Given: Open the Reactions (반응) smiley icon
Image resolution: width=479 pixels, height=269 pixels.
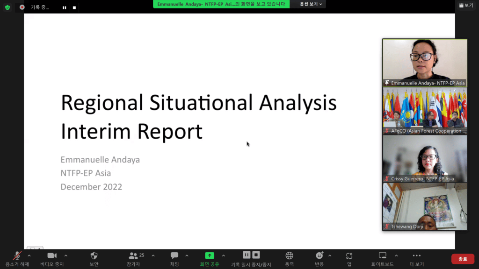Looking at the screenshot, I should click(x=319, y=256).
